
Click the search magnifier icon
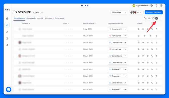tap(145, 18)
